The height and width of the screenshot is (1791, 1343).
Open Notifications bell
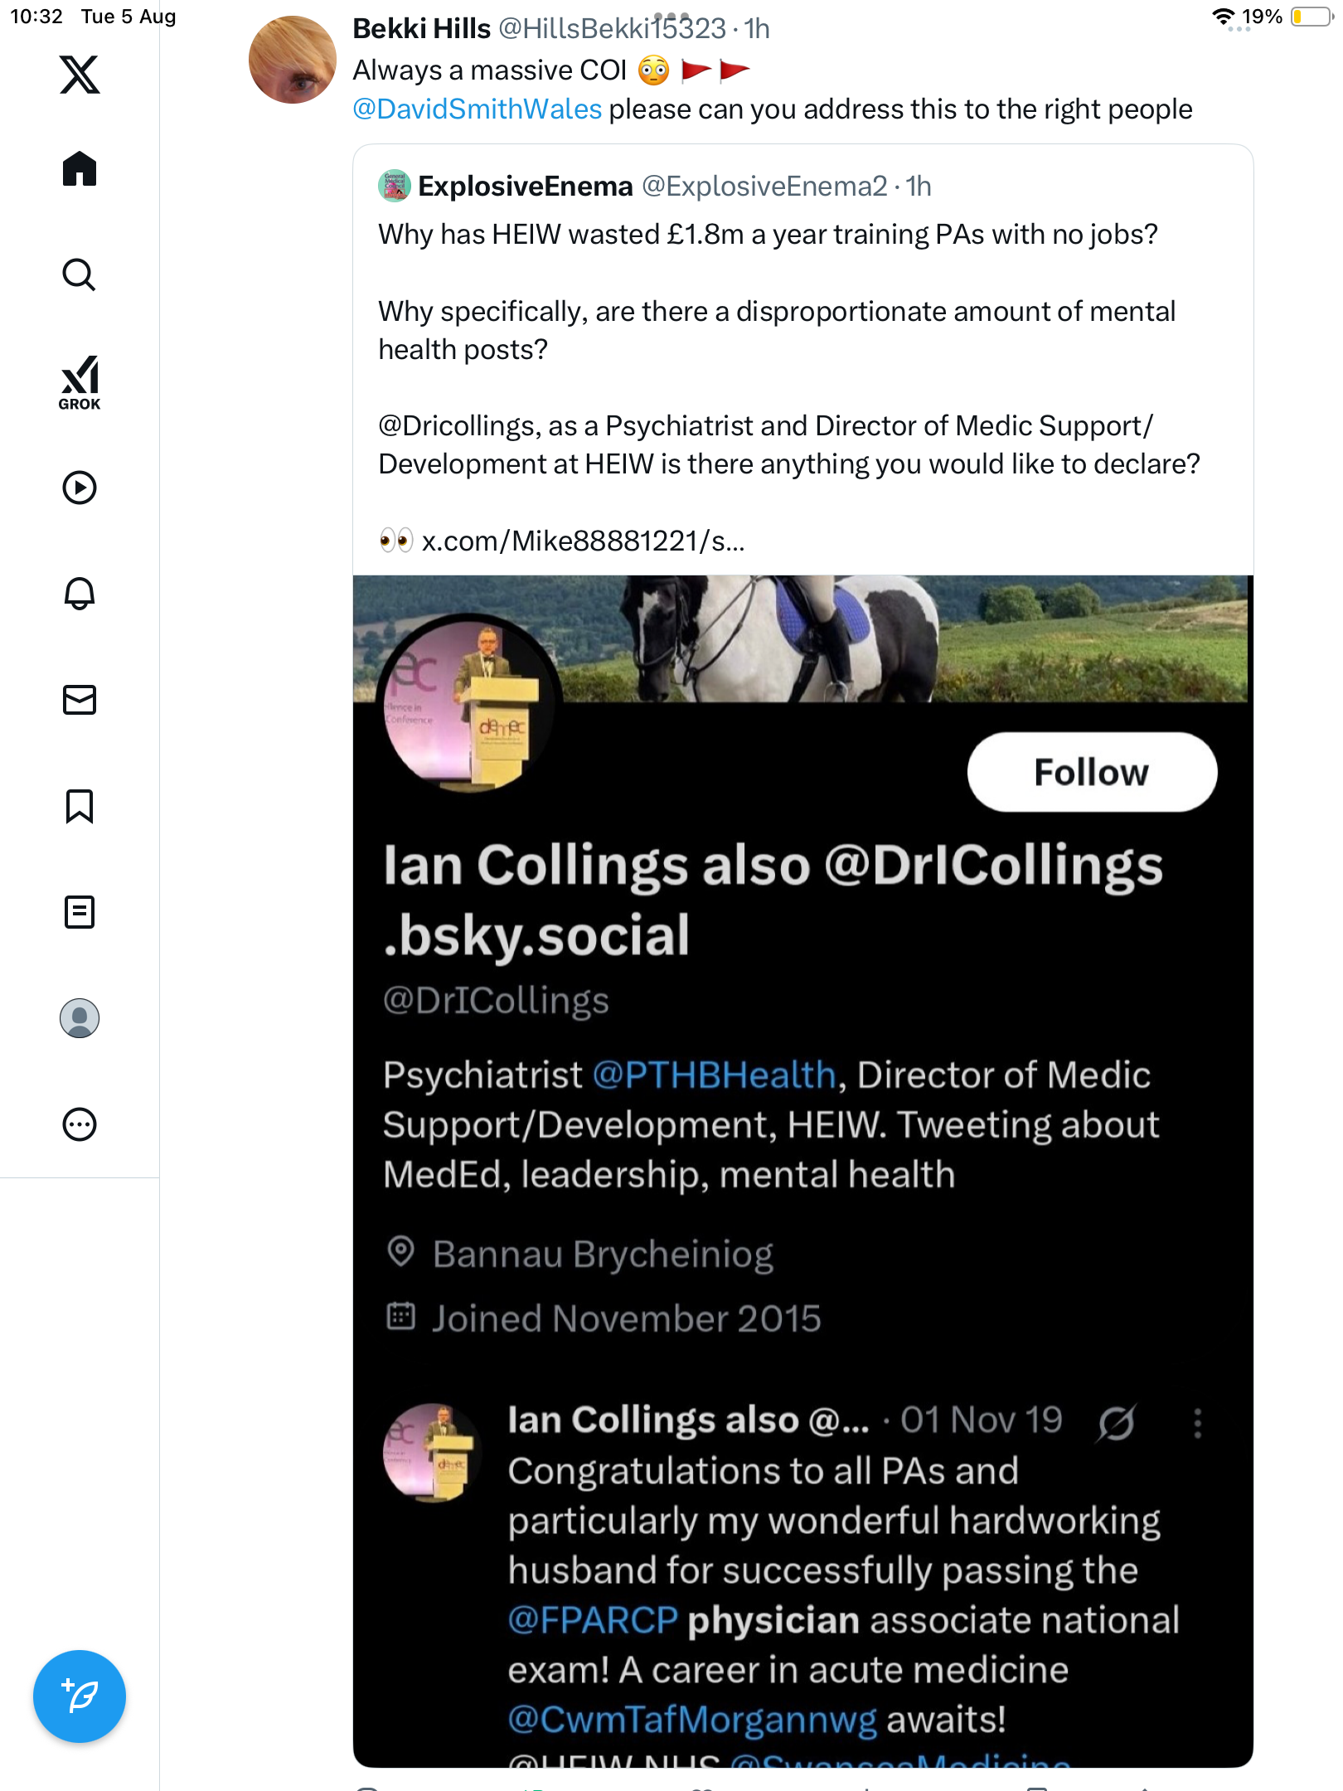tap(80, 594)
